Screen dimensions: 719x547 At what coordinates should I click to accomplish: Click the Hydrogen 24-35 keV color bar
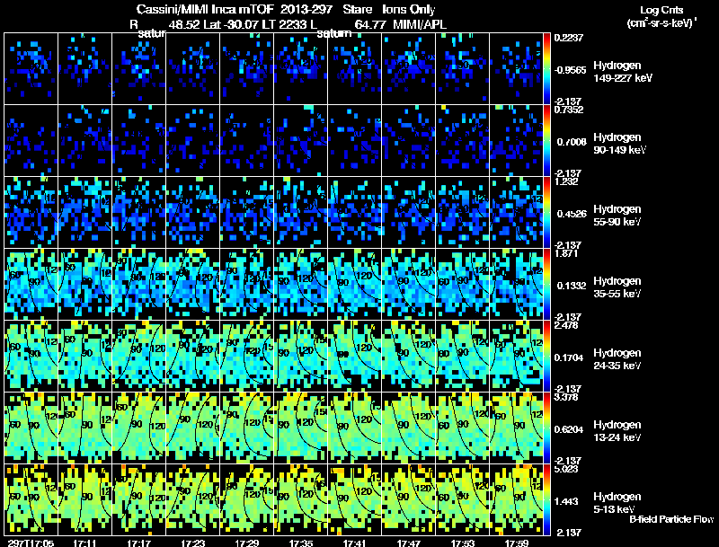(x=546, y=357)
